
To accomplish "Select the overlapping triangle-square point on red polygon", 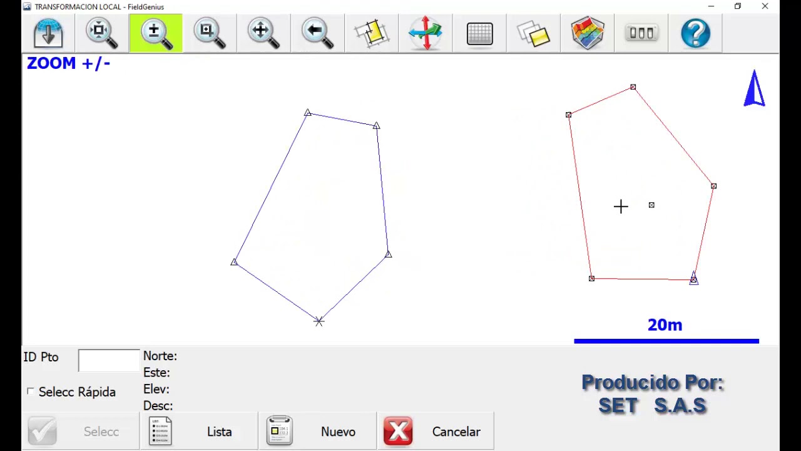I will pyautogui.click(x=693, y=279).
